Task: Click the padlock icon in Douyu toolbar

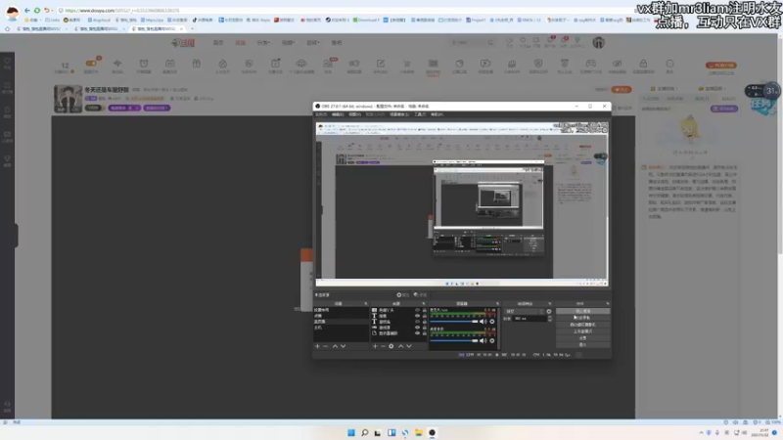Action: pyautogui.click(x=643, y=64)
